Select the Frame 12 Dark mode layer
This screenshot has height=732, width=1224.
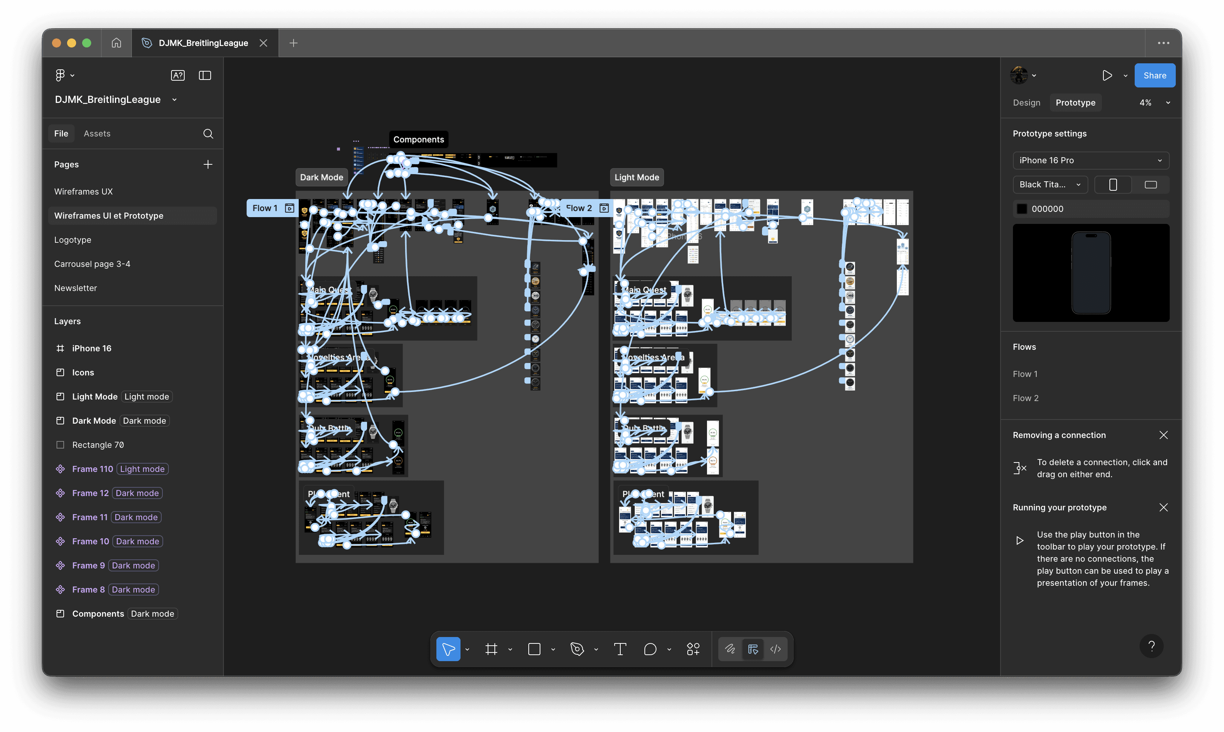133,493
